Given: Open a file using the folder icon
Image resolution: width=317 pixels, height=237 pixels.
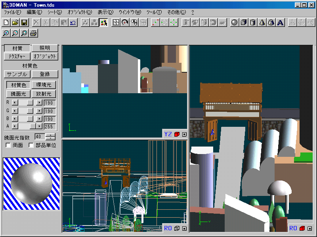Looking at the screenshot, I should (x=15, y=23).
